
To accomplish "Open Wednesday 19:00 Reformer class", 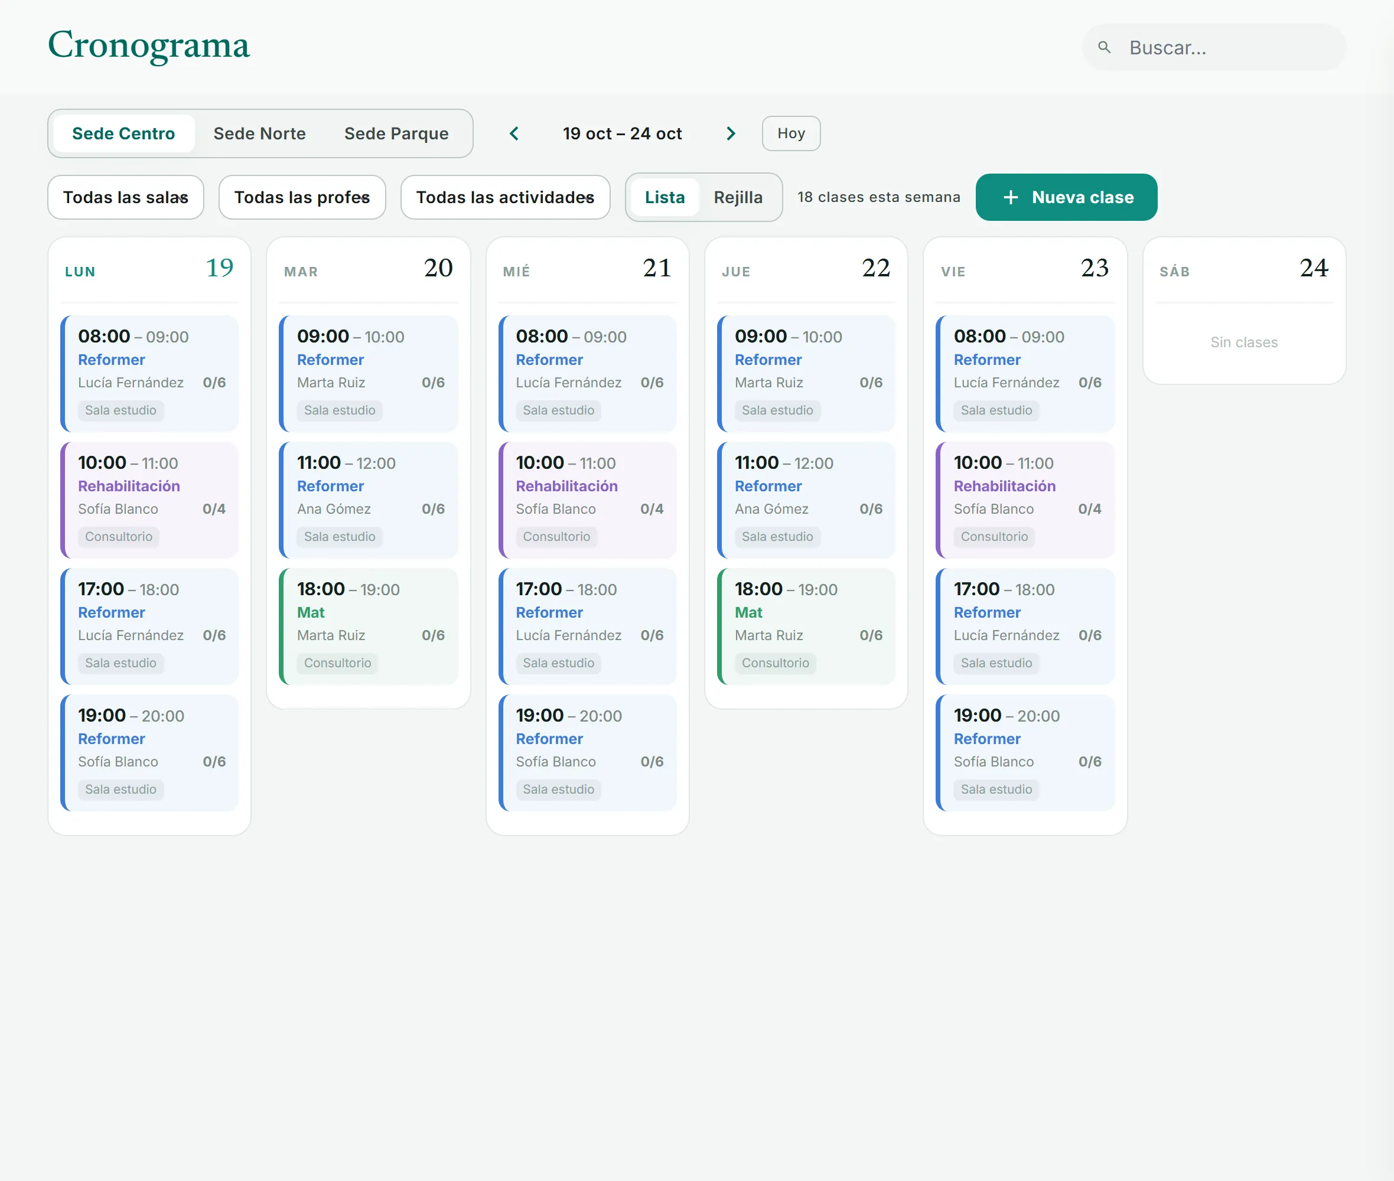I will (x=587, y=753).
